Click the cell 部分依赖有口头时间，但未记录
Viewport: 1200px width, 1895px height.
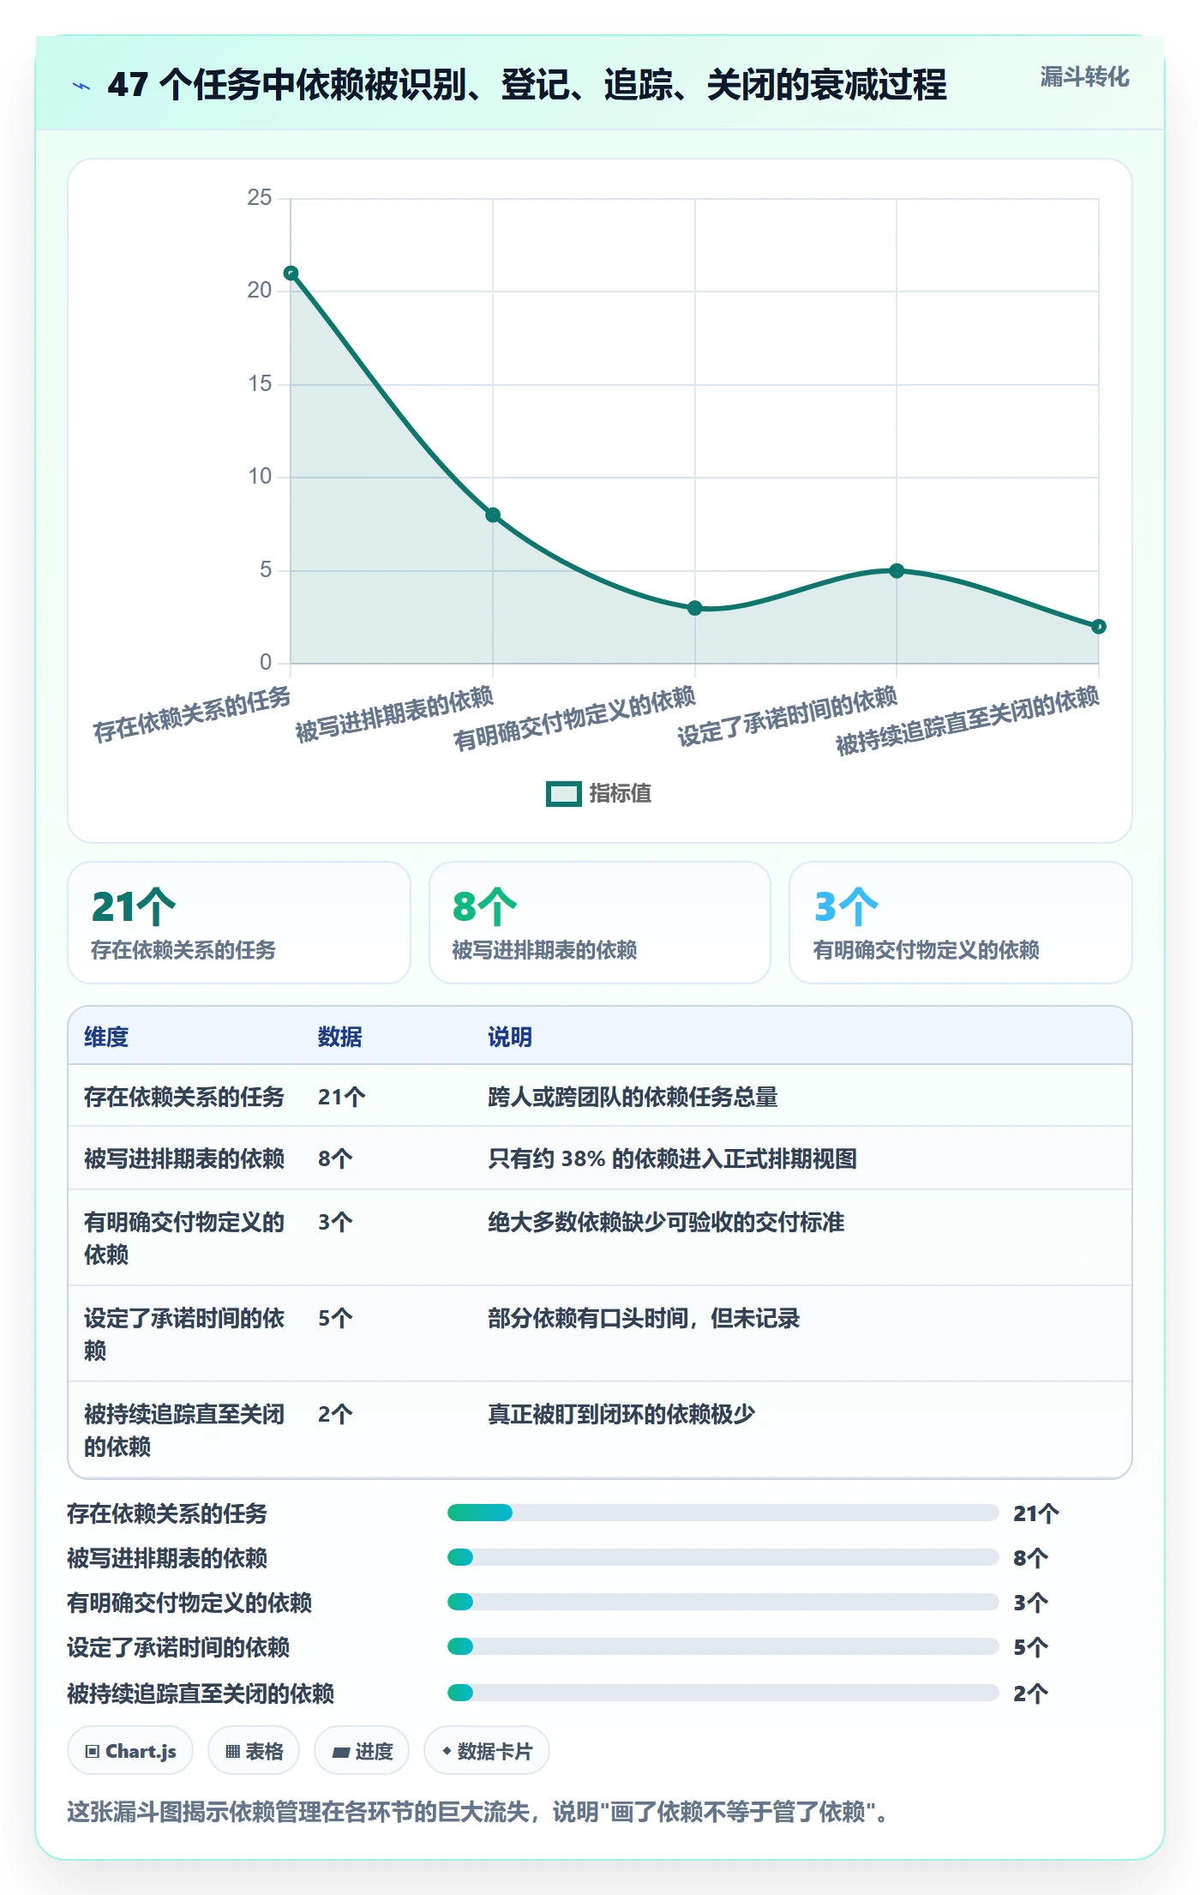644,1318
